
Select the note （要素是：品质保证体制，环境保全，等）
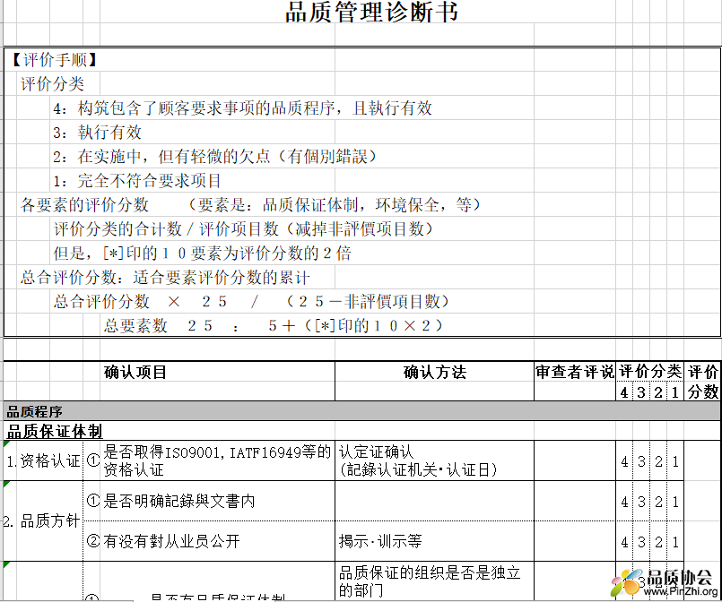[x=335, y=204]
